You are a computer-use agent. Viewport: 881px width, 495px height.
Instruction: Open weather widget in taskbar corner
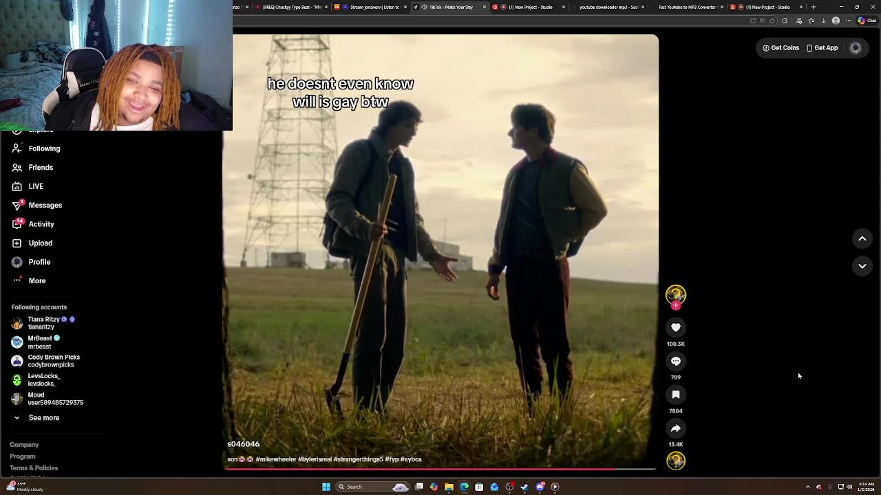[26, 487]
